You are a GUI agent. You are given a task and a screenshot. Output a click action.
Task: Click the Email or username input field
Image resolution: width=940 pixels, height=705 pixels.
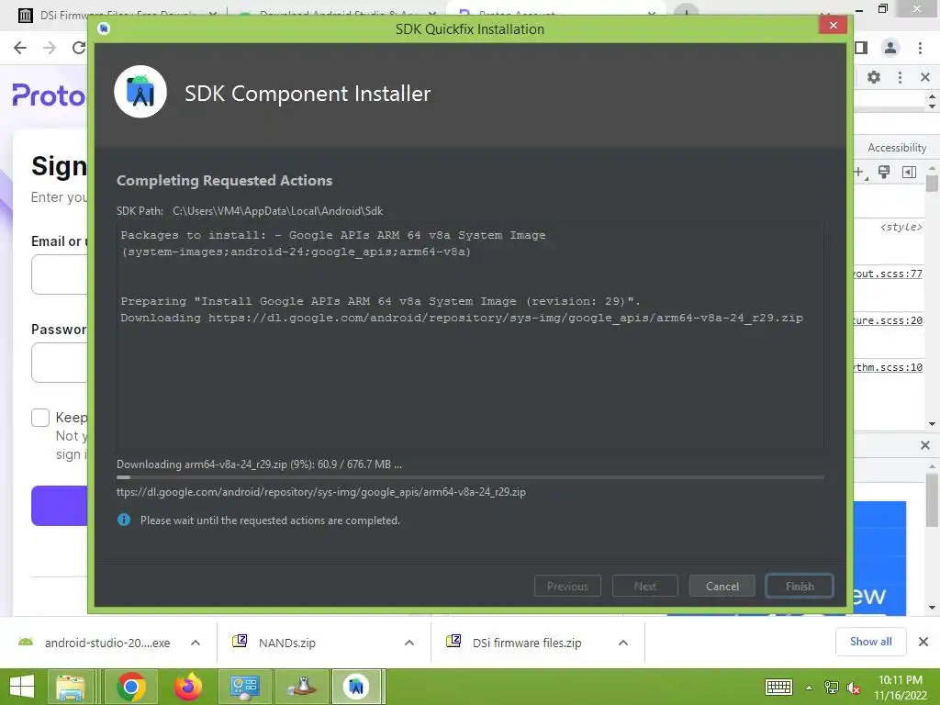(60, 274)
